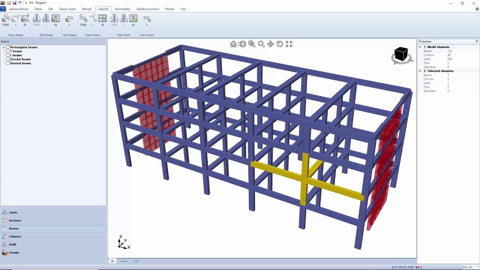This screenshot has height=270, width=480.
Task: Open the View ribbon tab
Action: pyautogui.click(x=183, y=9)
